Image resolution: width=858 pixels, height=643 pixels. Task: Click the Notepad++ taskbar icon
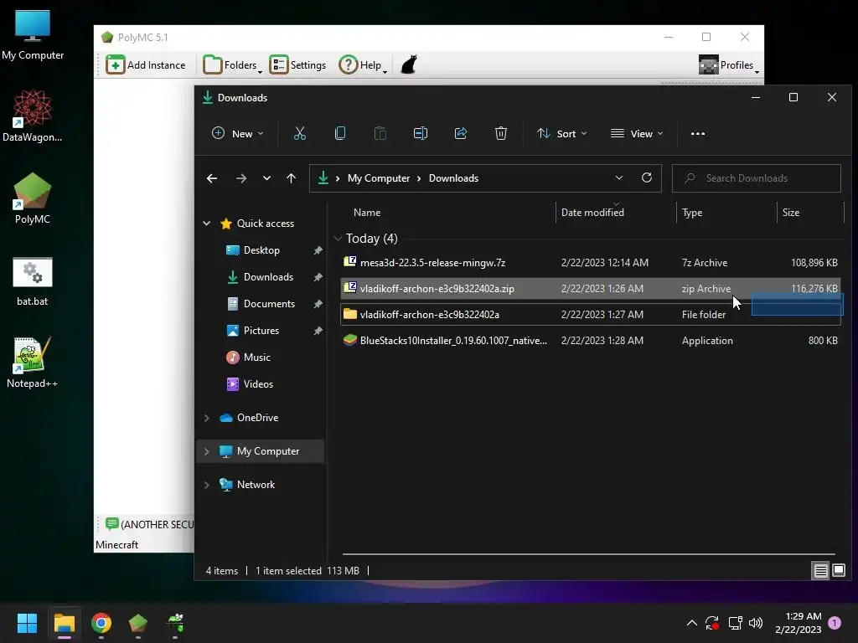pyautogui.click(x=175, y=623)
